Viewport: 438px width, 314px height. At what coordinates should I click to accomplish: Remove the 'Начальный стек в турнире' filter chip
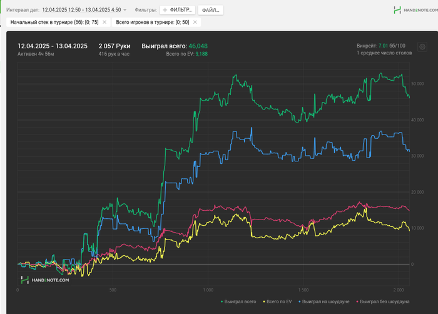104,22
